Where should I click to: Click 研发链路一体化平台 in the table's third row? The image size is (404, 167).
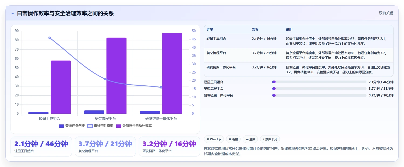[221, 67]
